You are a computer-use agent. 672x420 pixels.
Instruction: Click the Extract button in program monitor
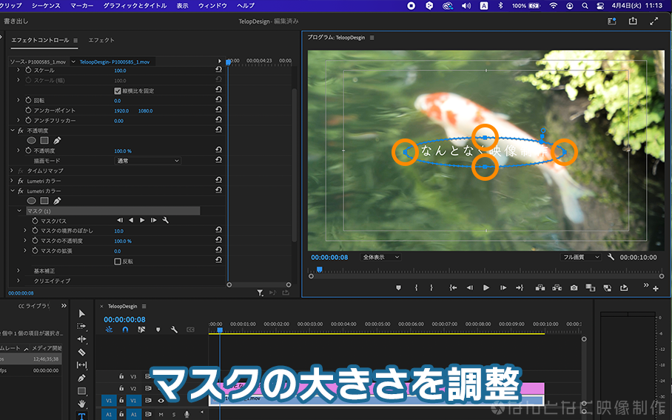tap(557, 288)
